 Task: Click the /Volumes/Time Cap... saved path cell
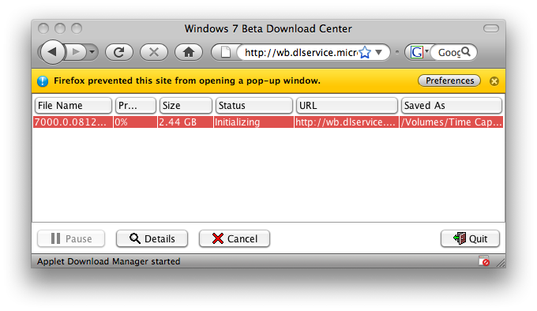[452, 122]
